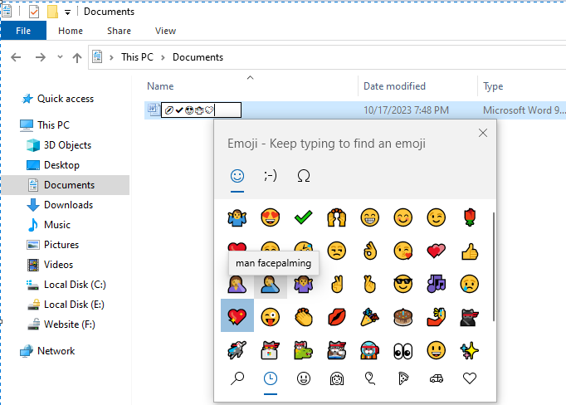The height and width of the screenshot is (405, 566).
Task: Insert the crossed fingers emoji
Action: pos(370,284)
